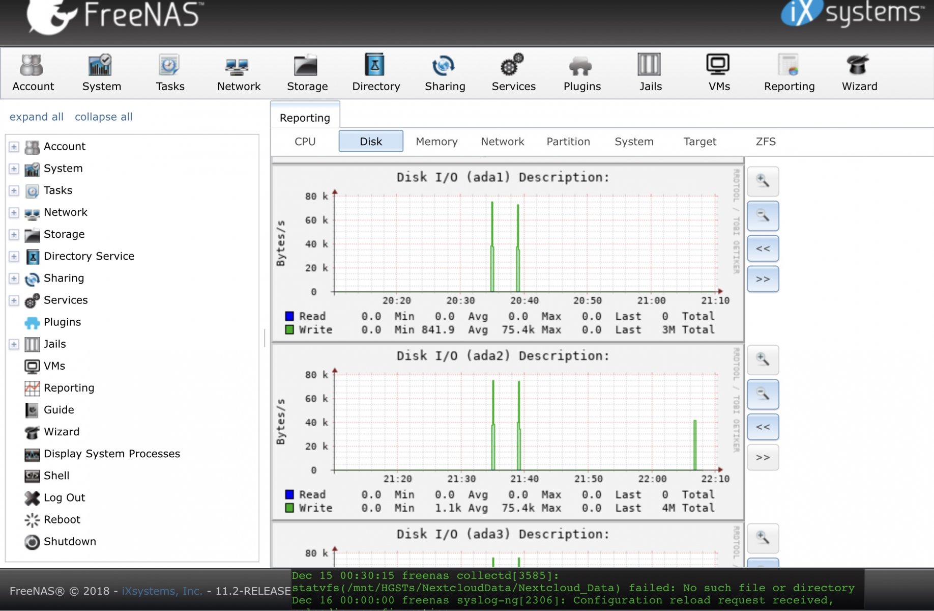Viewport: 934px width, 611px height.
Task: Switch to the Memory reporting tab
Action: click(436, 142)
